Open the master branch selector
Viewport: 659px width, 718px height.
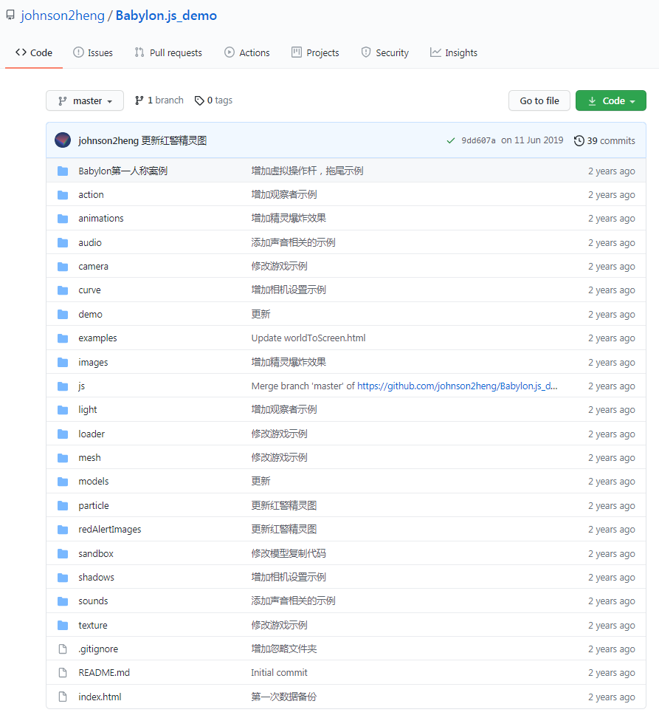coord(84,100)
